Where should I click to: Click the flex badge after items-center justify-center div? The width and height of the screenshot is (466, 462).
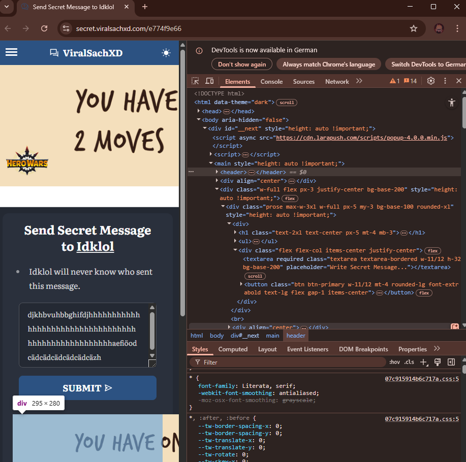(x=432, y=250)
